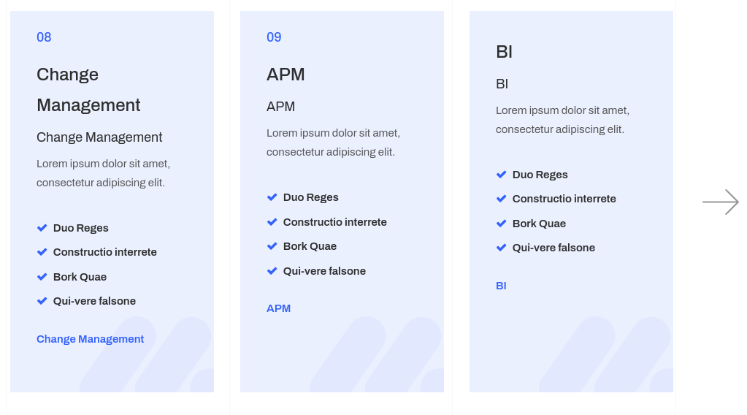Open the blue Change Management link
747x415 pixels.
click(90, 339)
